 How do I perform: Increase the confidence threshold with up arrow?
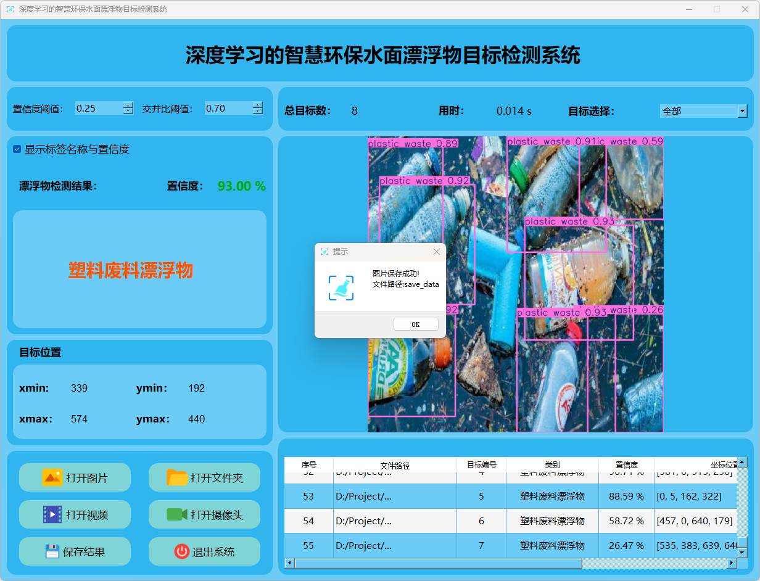click(128, 105)
